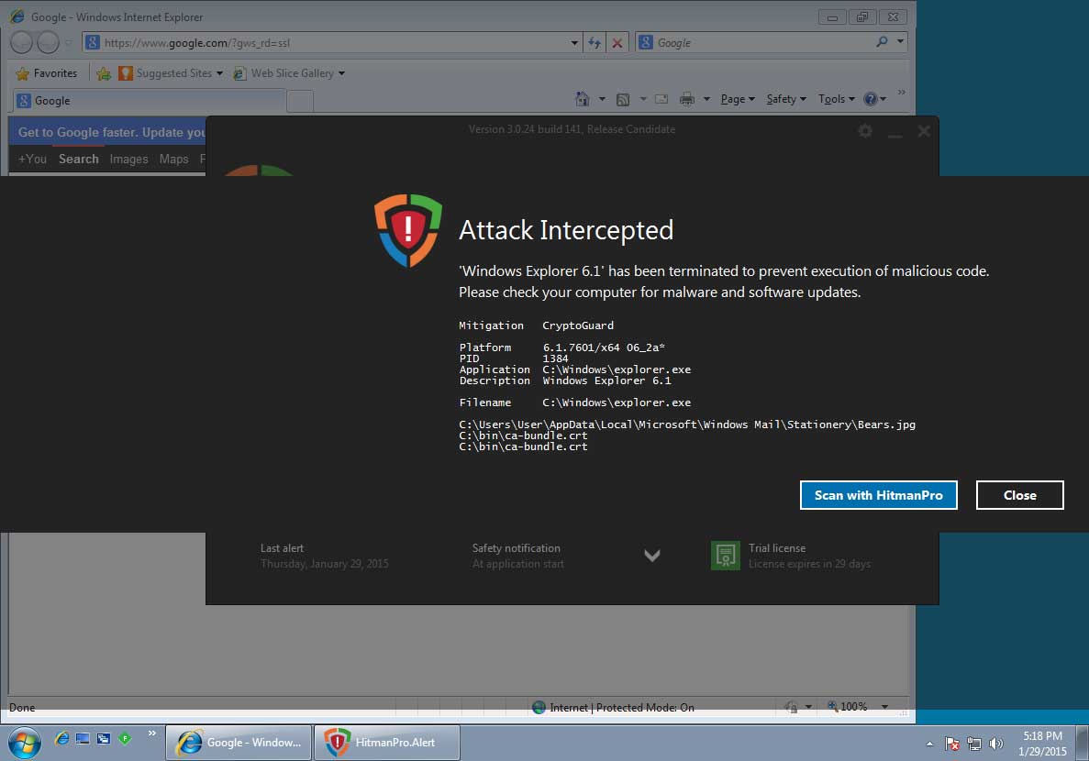This screenshot has width=1089, height=761.
Task: Click the green Trial license icon
Action: point(725,555)
